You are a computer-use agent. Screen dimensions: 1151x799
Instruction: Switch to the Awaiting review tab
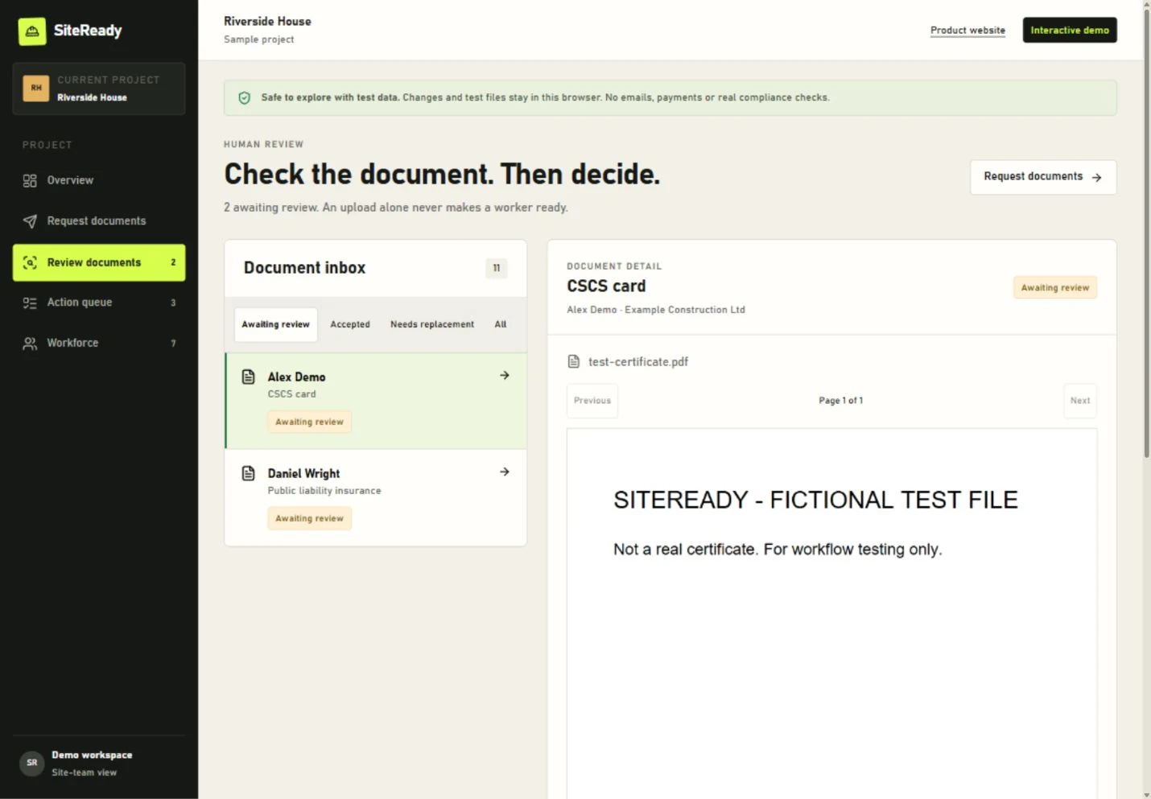coord(276,325)
